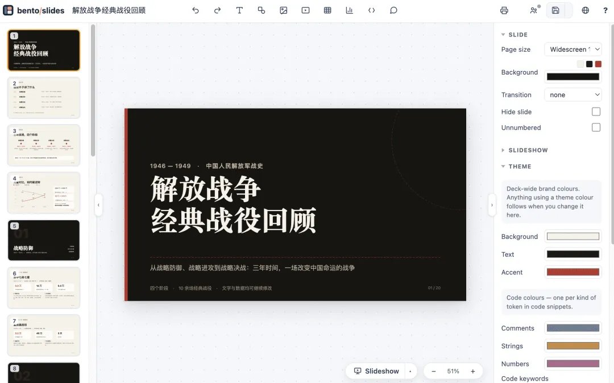Select the 1946 — 1949 caption text
Image resolution: width=614 pixels, height=383 pixels.
[x=206, y=166]
